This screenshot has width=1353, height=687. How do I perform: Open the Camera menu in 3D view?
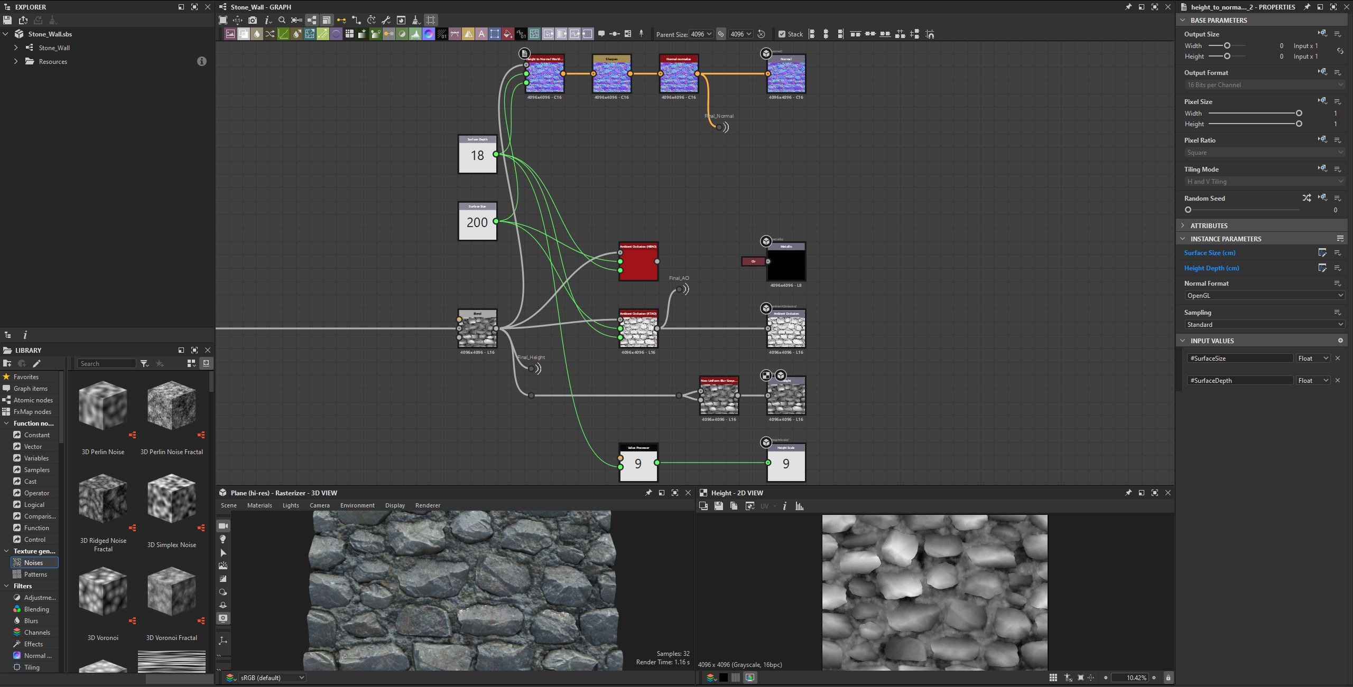tap(319, 505)
